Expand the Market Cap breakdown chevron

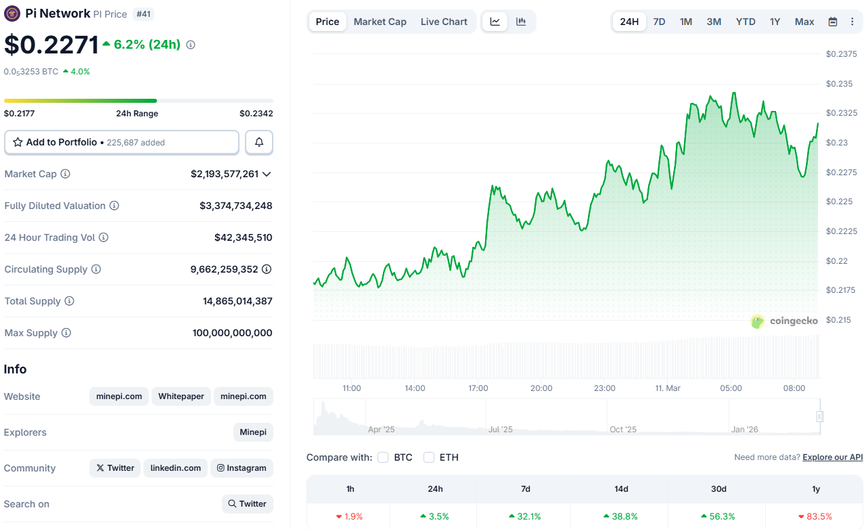coord(269,174)
